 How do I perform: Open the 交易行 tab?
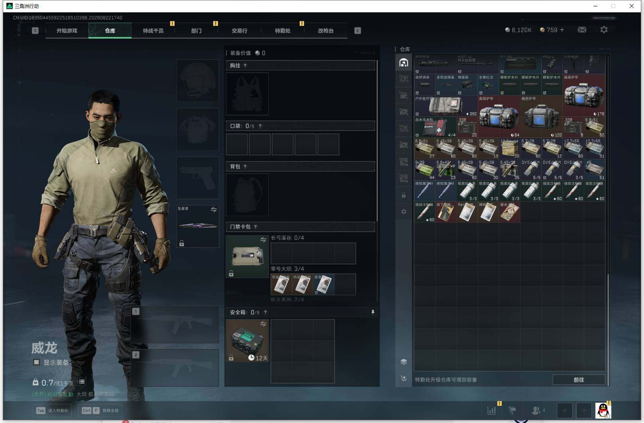(x=239, y=31)
